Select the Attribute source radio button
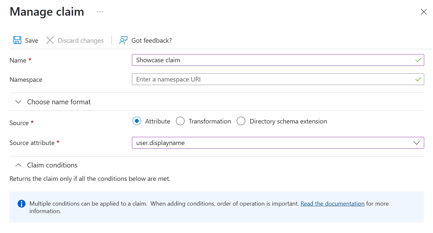The height and width of the screenshot is (233, 433). pos(137,121)
